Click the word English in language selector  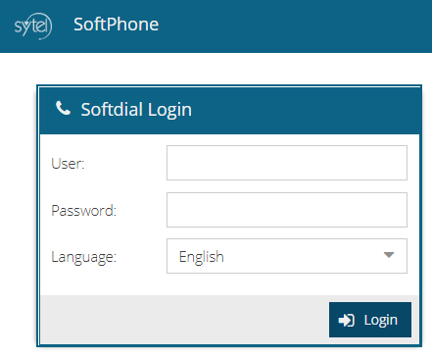(202, 257)
